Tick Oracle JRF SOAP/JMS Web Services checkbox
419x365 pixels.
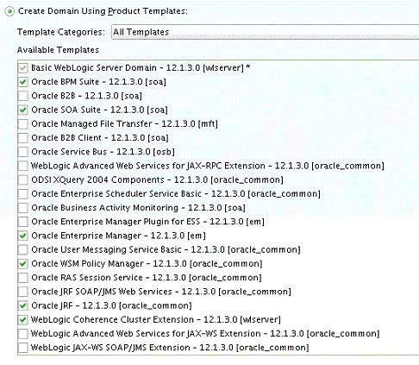pyautogui.click(x=23, y=292)
